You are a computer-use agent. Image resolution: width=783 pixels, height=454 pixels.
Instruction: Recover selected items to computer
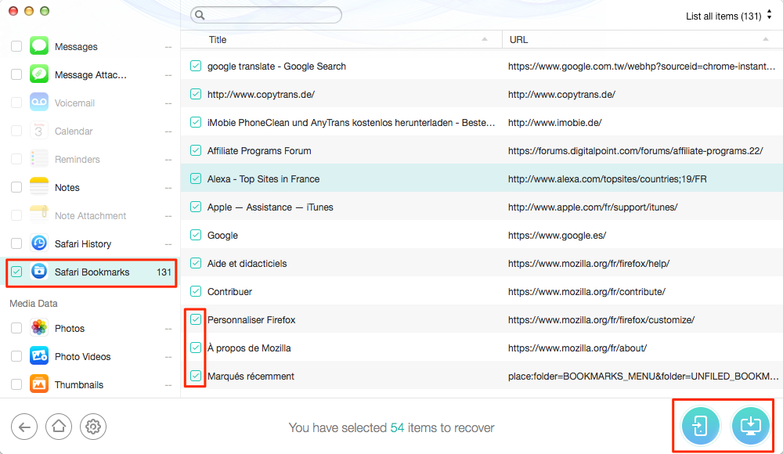(x=751, y=426)
